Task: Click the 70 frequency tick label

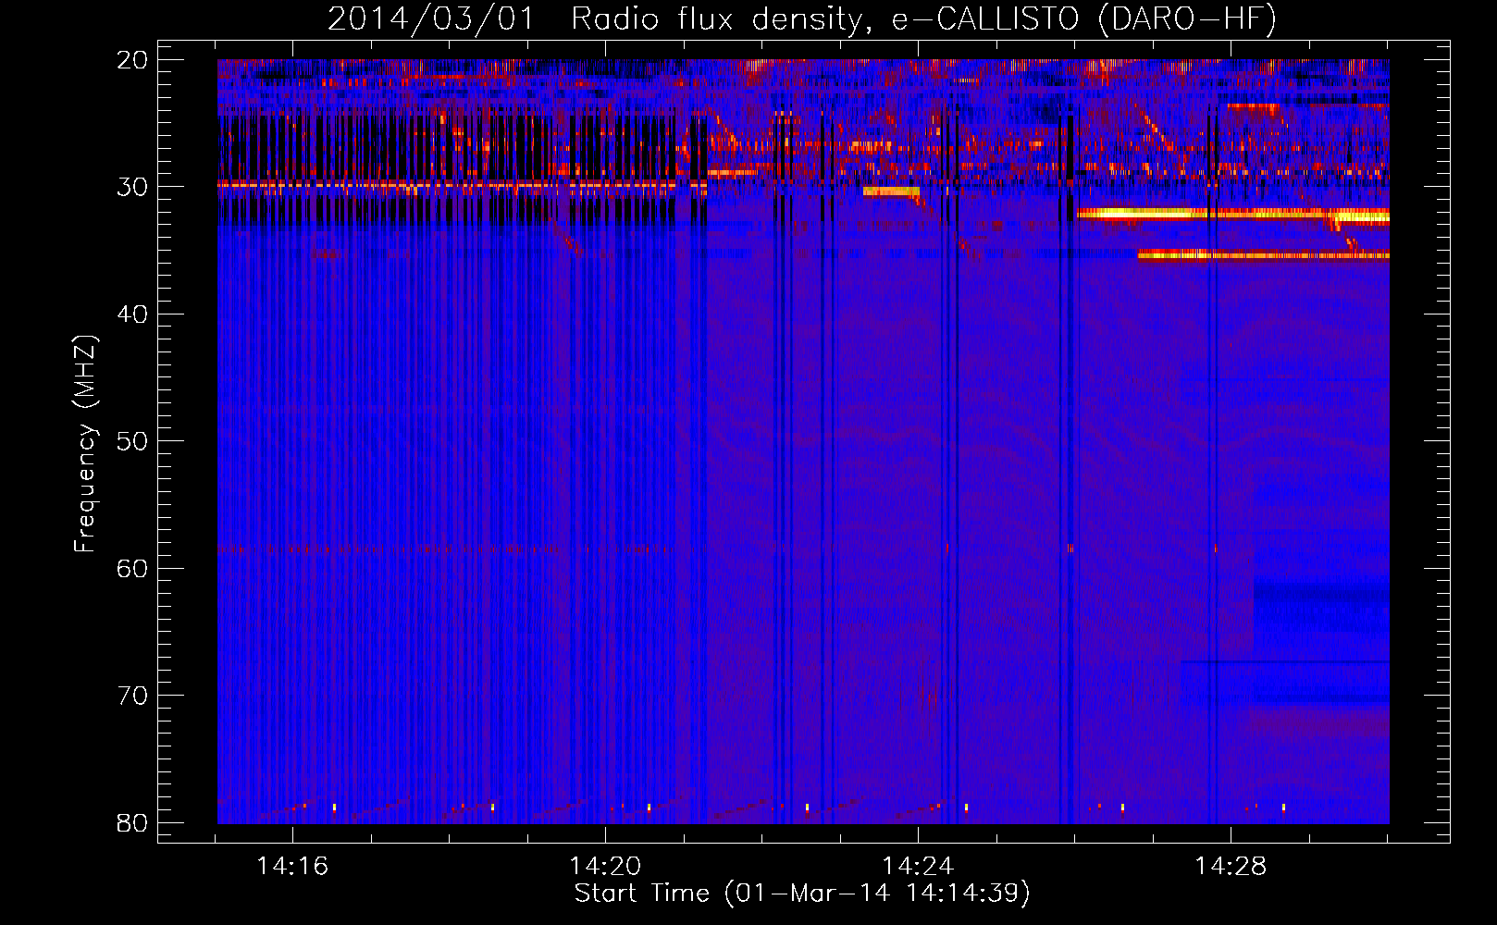Action: pyautogui.click(x=132, y=696)
